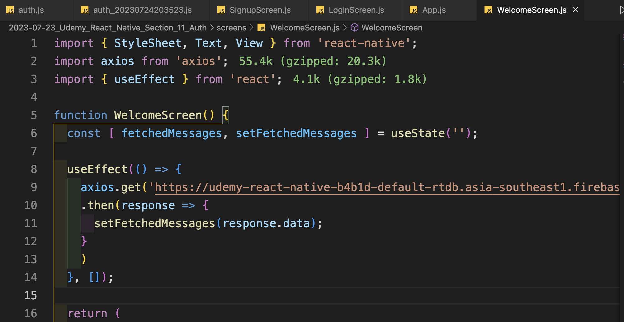Click useEffect call on line 8

click(97, 169)
